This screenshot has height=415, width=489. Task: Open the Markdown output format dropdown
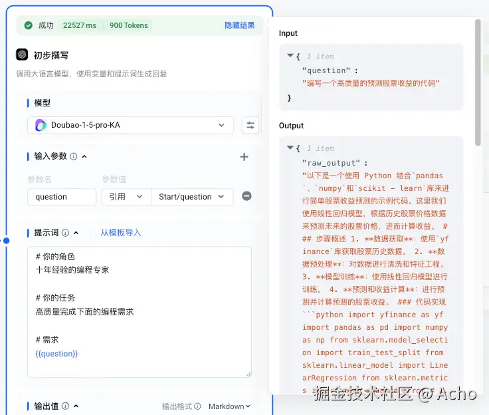point(229,406)
